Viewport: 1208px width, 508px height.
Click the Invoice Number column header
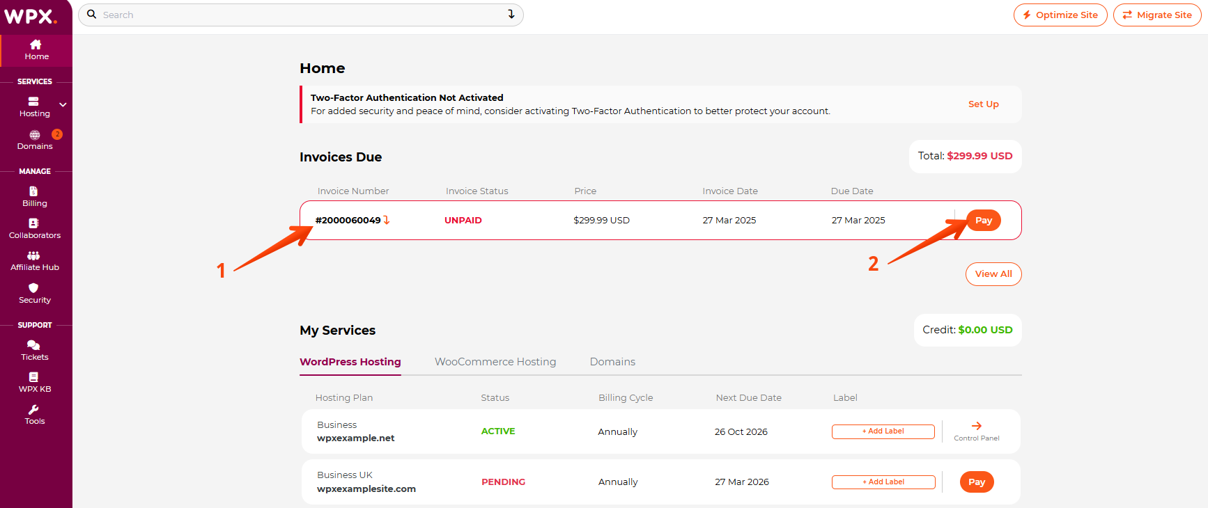353,191
